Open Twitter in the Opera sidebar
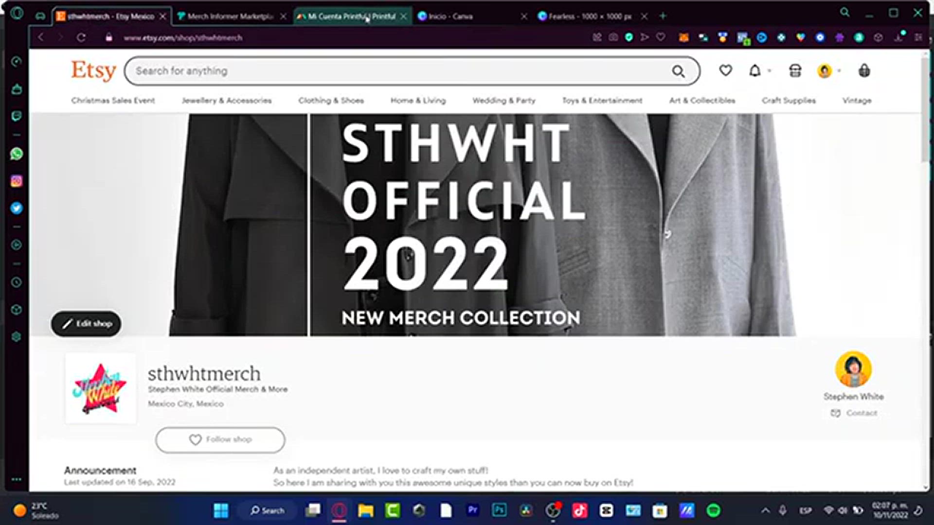The height and width of the screenshot is (525, 934). coord(17,208)
